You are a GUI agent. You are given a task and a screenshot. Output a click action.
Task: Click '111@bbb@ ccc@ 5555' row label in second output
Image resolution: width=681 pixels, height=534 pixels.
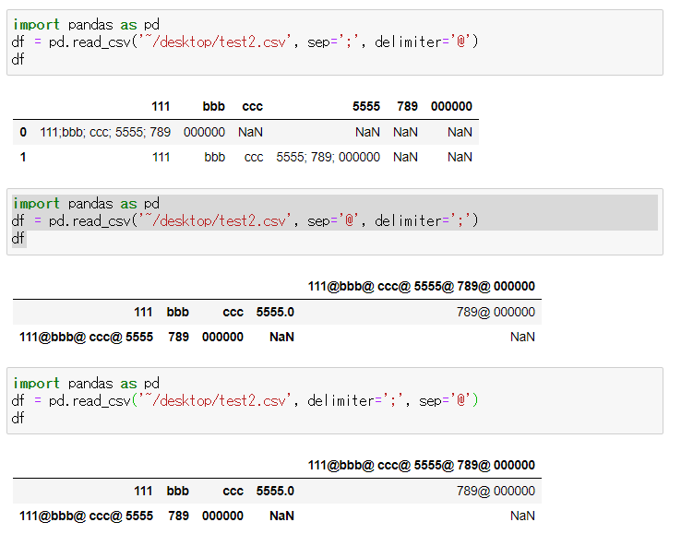click(x=86, y=338)
